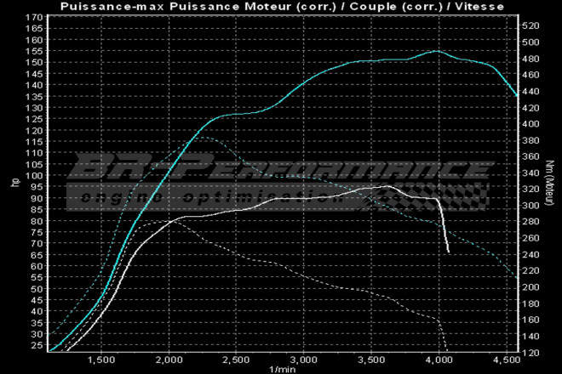Viewport: 562px width, 374px height.
Task: Click the 4,000 tick on the rpm axis
Action: (439, 360)
